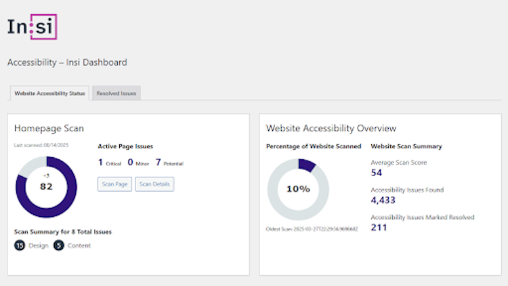The image size is (508, 286).
Task: Click the Potential issues count
Action: tap(158, 163)
